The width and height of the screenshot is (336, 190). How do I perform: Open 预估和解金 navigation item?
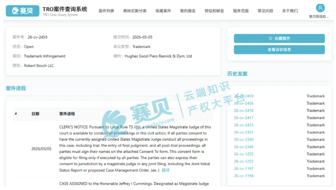click(214, 11)
